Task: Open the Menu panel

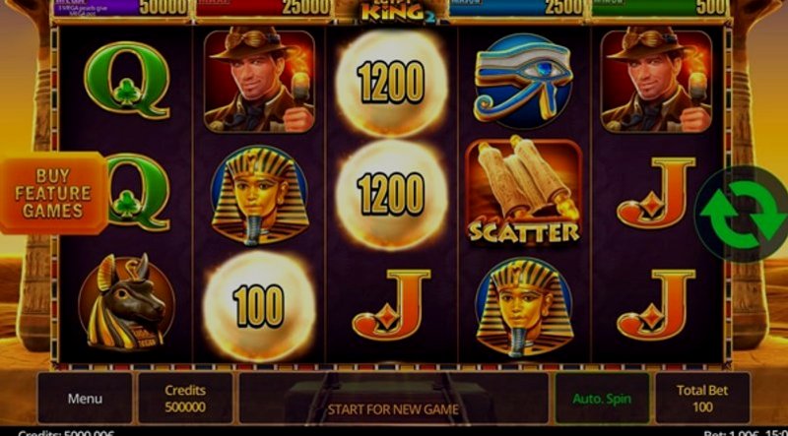Action: (x=85, y=399)
